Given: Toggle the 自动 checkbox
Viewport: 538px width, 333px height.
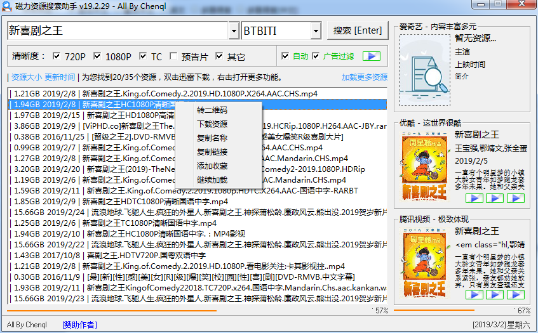Looking at the screenshot, I should tap(285, 56).
